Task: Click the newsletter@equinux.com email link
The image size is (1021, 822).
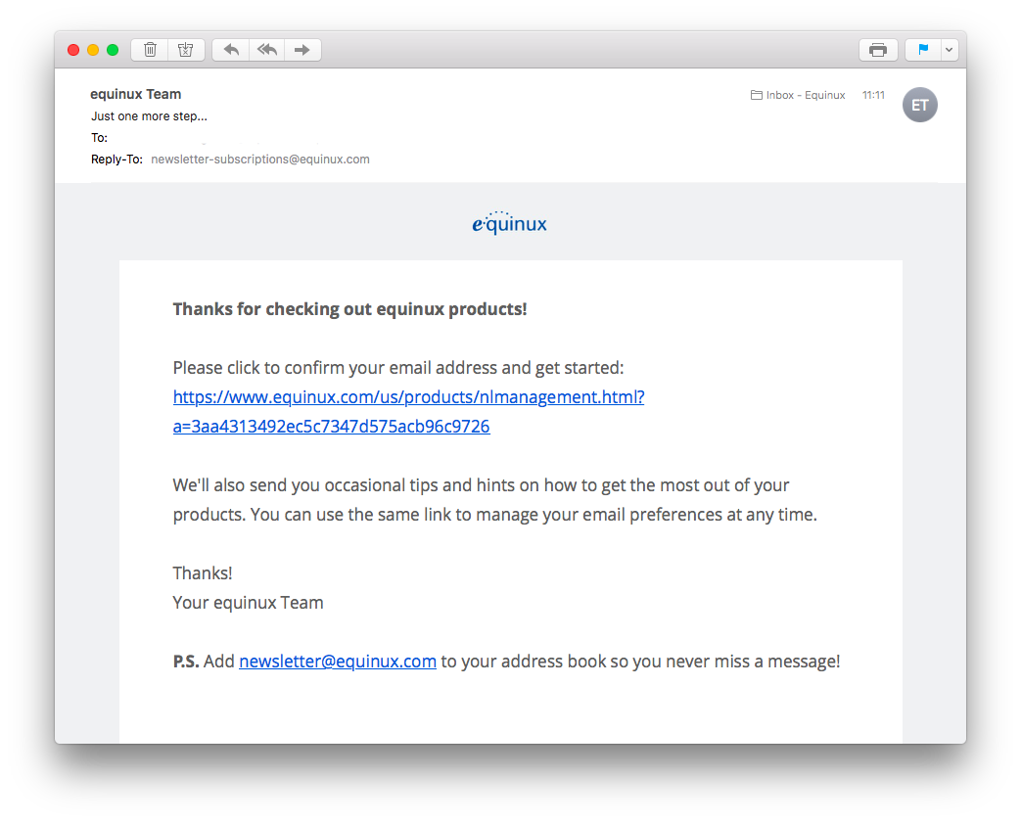Action: coord(338,662)
